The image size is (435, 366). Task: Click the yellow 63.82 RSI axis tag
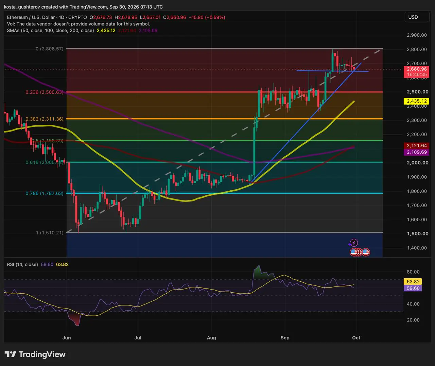413,282
